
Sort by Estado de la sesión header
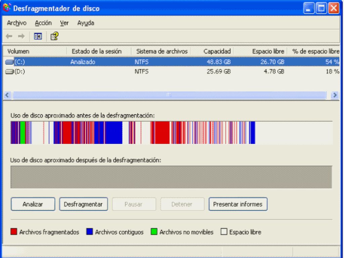(x=99, y=51)
